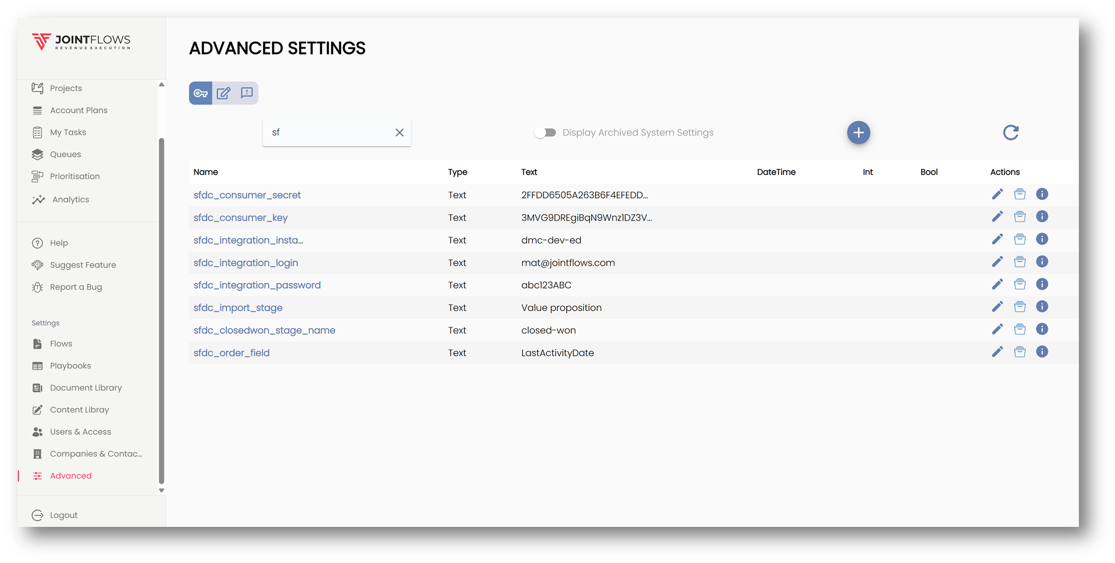Open the sfdc_consumer_key setting link
Screen dimensions: 1115x563
pos(240,218)
